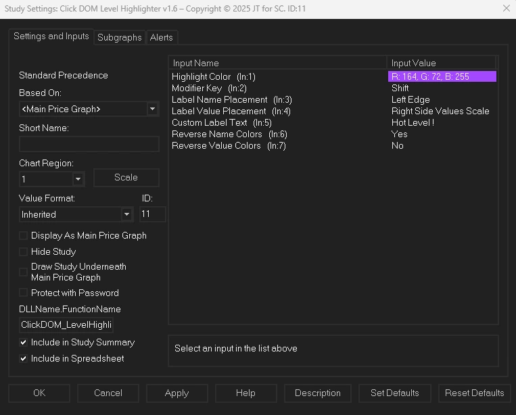The image size is (516, 415).
Task: Switch to the Subgraphs tab
Action: tap(120, 37)
